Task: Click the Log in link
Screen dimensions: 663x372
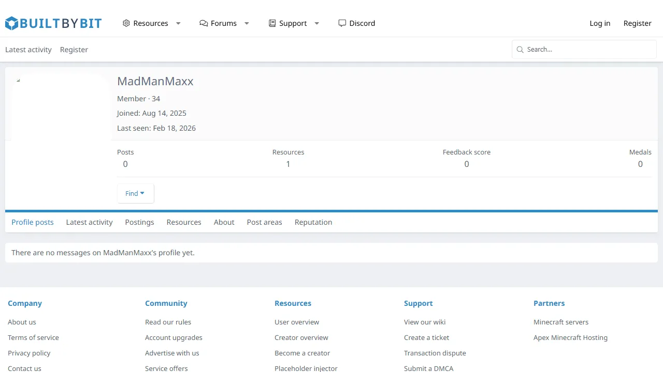Action: coord(600,23)
